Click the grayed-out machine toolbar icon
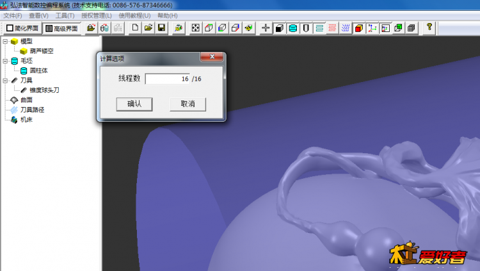The width and height of the screenshot is (480, 271). point(118,28)
